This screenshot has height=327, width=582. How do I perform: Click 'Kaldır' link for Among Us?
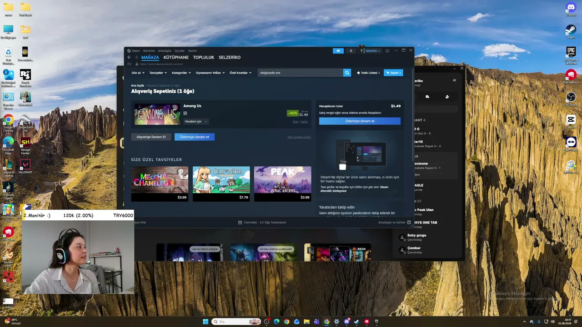click(x=304, y=122)
